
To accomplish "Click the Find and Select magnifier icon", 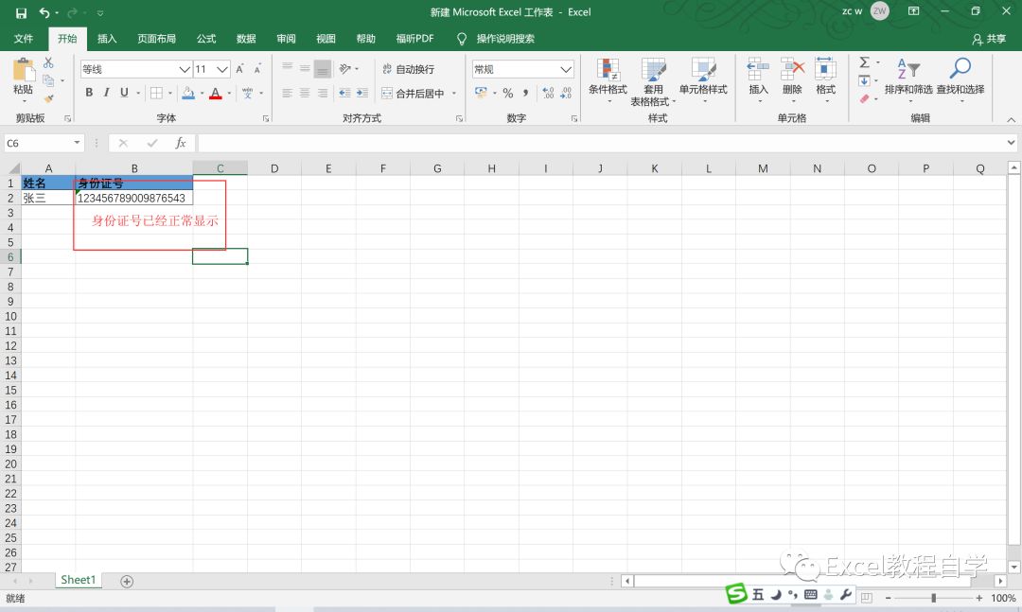I will pyautogui.click(x=960, y=68).
